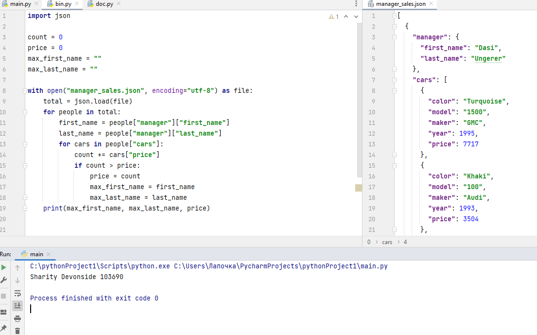Go to previous highlighted error arrow

(346, 17)
